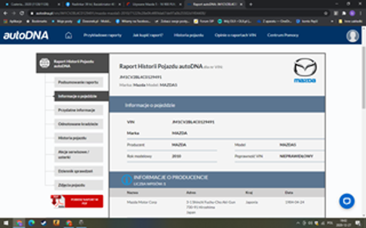
Task: Click the browser forward arrow
Action: pyautogui.click(x=14, y=13)
